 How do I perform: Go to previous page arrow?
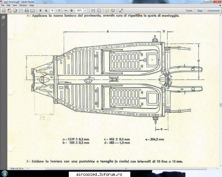(x=41, y=11)
